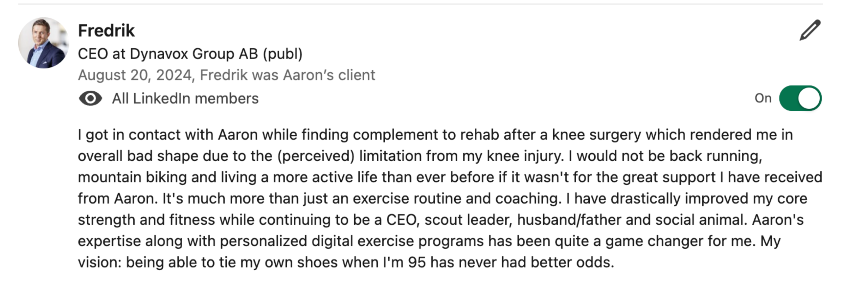
Task: Click the recommendation line starting 'I got in contact'
Action: 435,135
